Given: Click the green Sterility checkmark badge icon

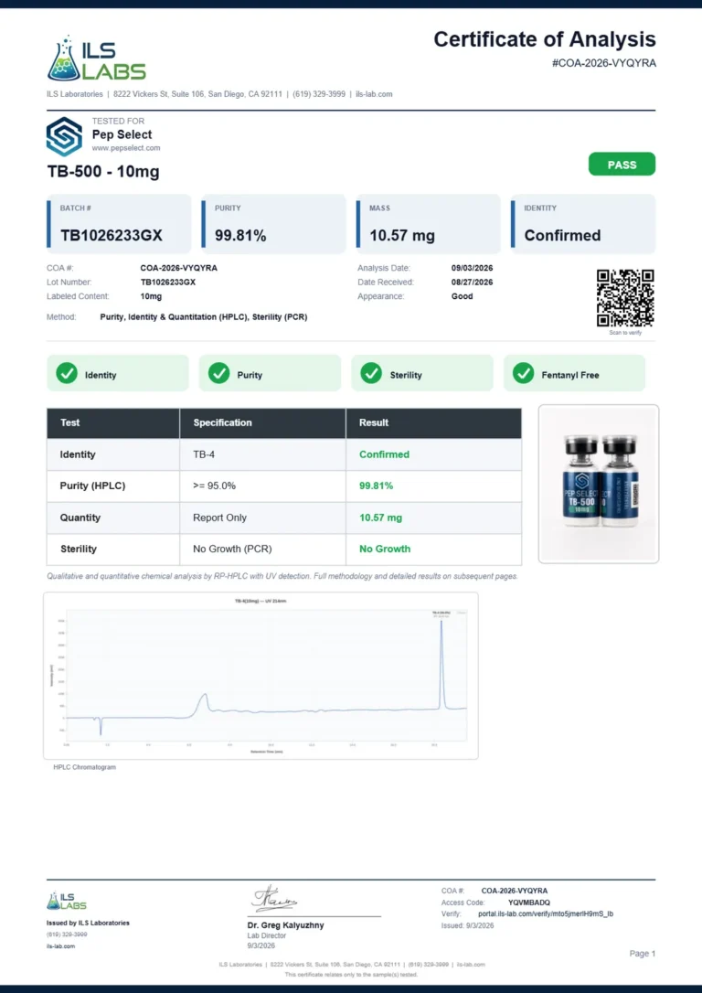Looking at the screenshot, I should tap(371, 374).
